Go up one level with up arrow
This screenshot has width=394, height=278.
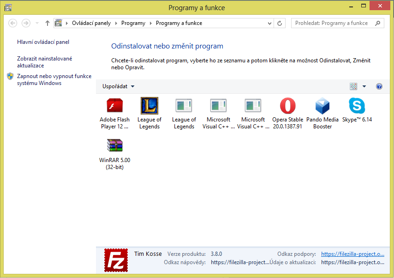(47, 23)
